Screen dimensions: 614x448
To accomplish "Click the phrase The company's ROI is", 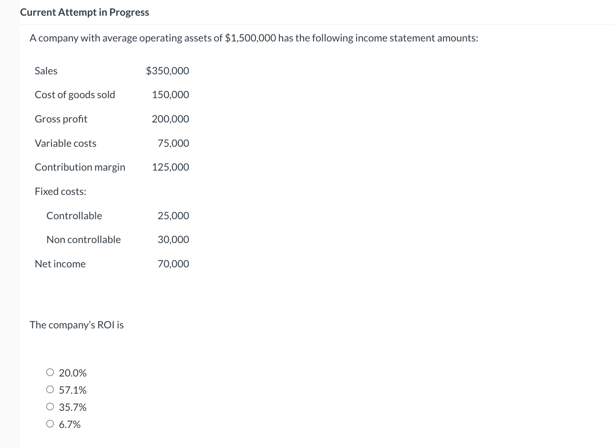I will click(76, 325).
